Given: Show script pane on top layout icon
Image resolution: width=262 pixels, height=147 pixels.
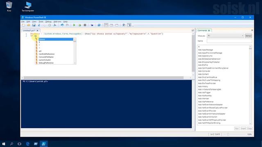Looking at the screenshot, I should pyautogui.click(x=106, y=25).
